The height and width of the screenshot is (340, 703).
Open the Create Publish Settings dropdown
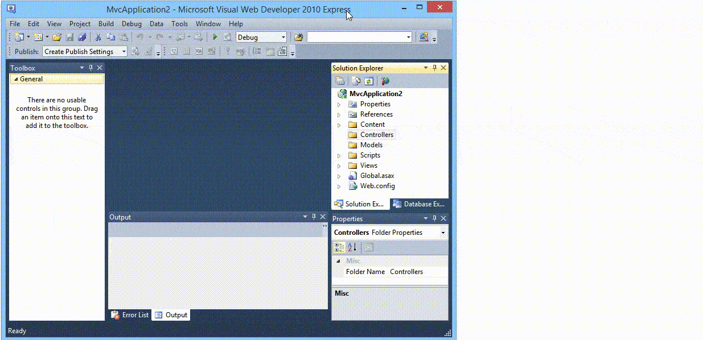(124, 51)
